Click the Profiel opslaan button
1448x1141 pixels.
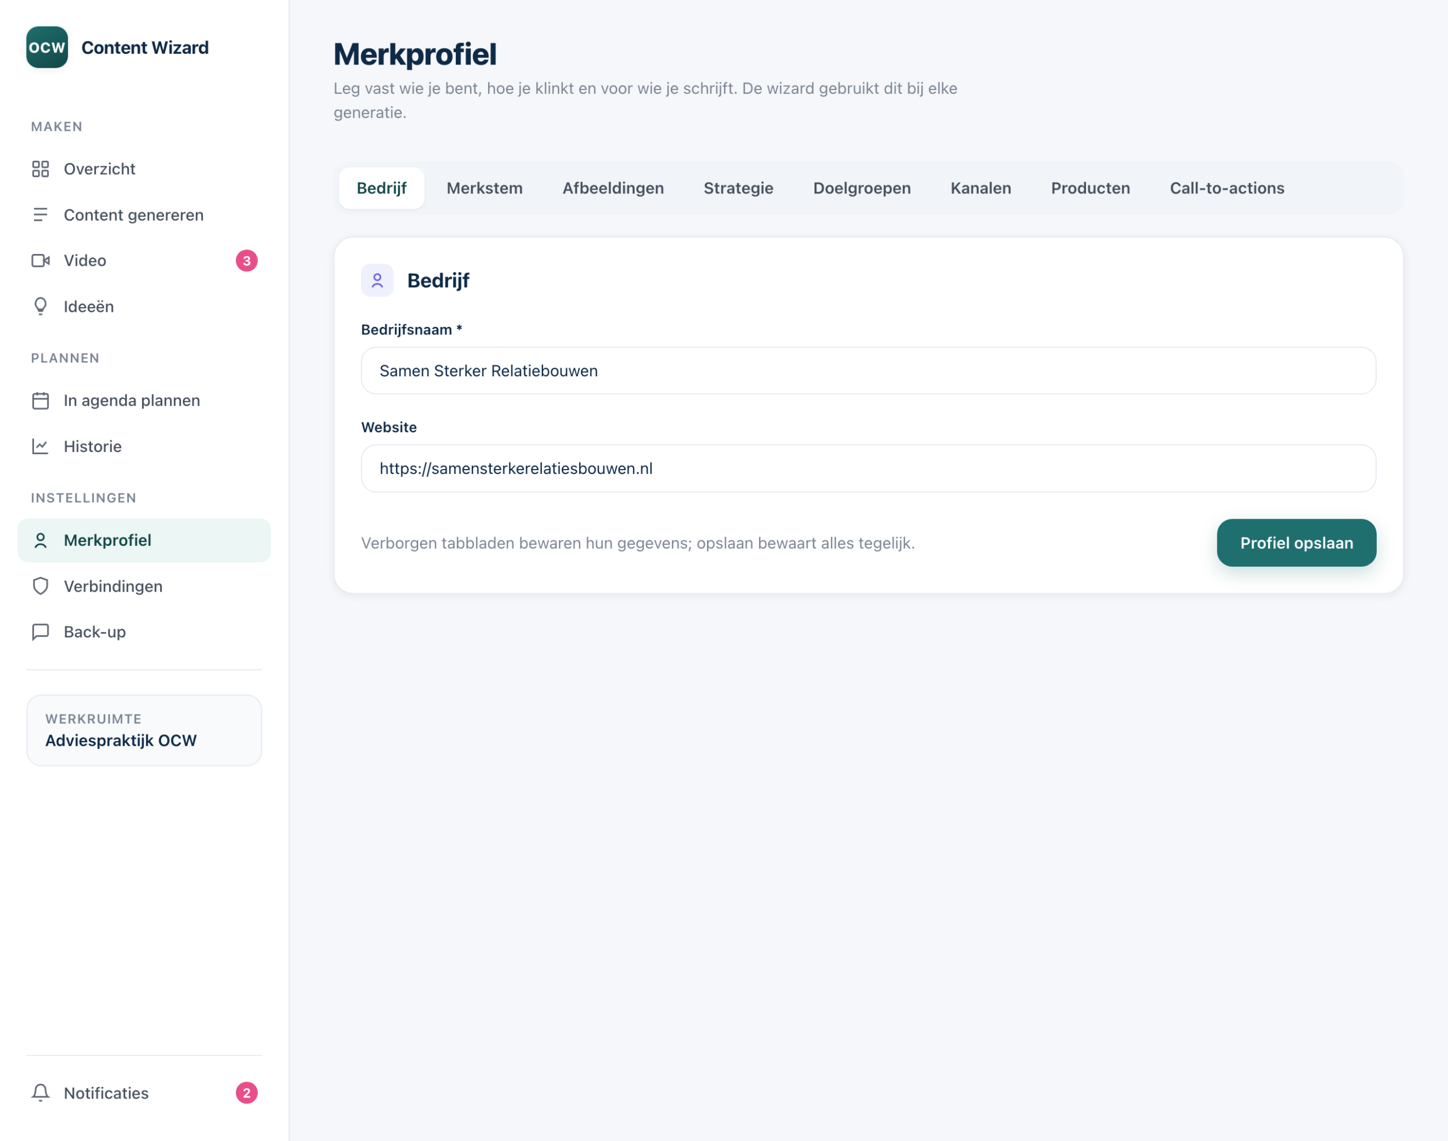click(x=1296, y=543)
